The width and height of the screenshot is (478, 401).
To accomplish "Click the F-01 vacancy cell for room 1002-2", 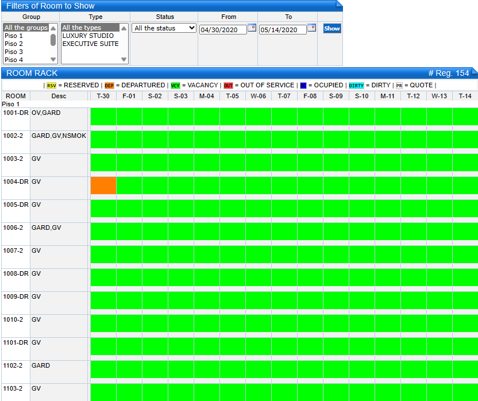I will pyautogui.click(x=129, y=140).
